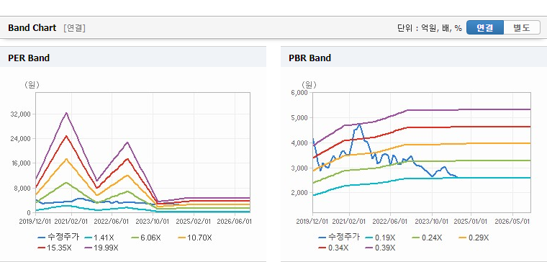
Task: Click the 3,000 axis label in PBR chart
Action: pyautogui.click(x=300, y=168)
